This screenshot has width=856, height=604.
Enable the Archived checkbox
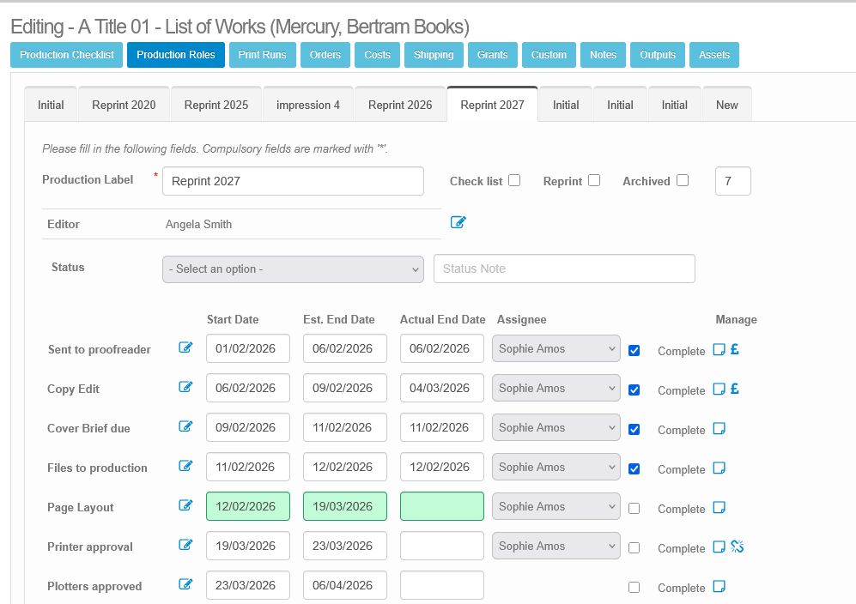pyautogui.click(x=683, y=180)
